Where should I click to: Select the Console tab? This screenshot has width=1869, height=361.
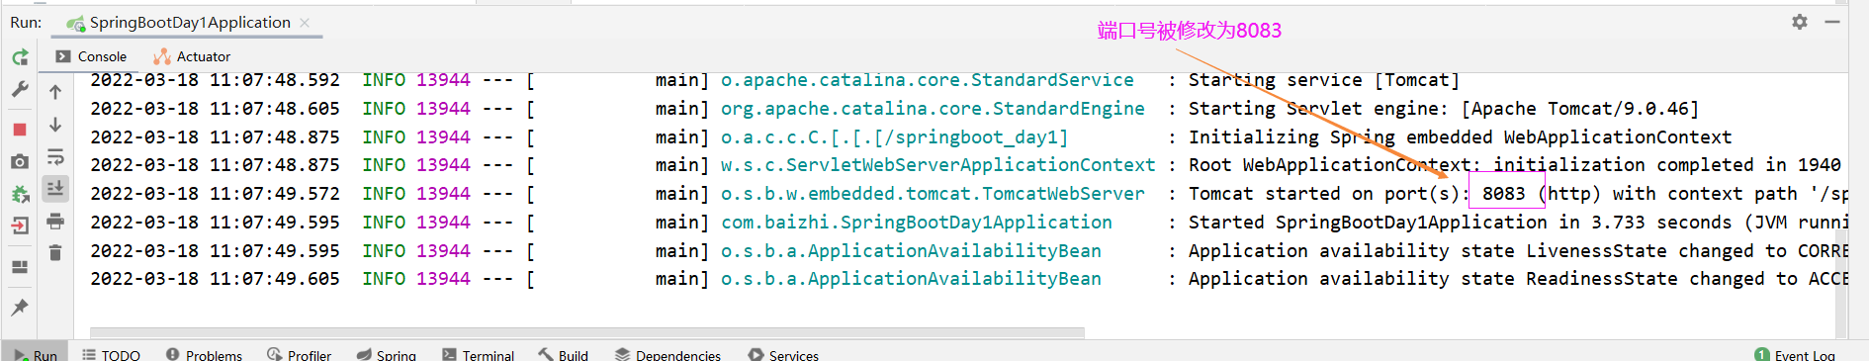(91, 56)
